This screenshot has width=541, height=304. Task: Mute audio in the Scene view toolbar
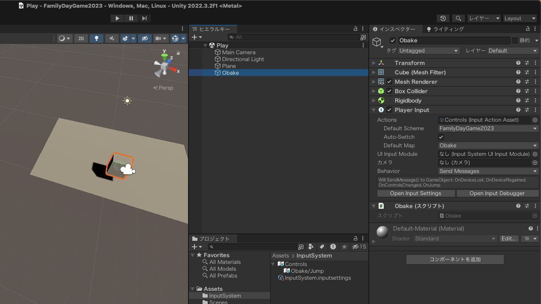click(x=111, y=38)
